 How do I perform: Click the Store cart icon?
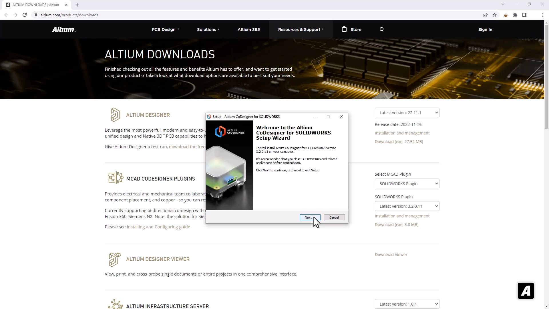tap(344, 29)
